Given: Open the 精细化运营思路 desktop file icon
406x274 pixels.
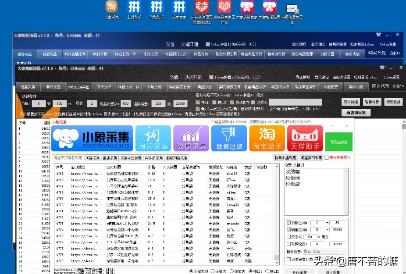Looking at the screenshot, I should (292, 14).
